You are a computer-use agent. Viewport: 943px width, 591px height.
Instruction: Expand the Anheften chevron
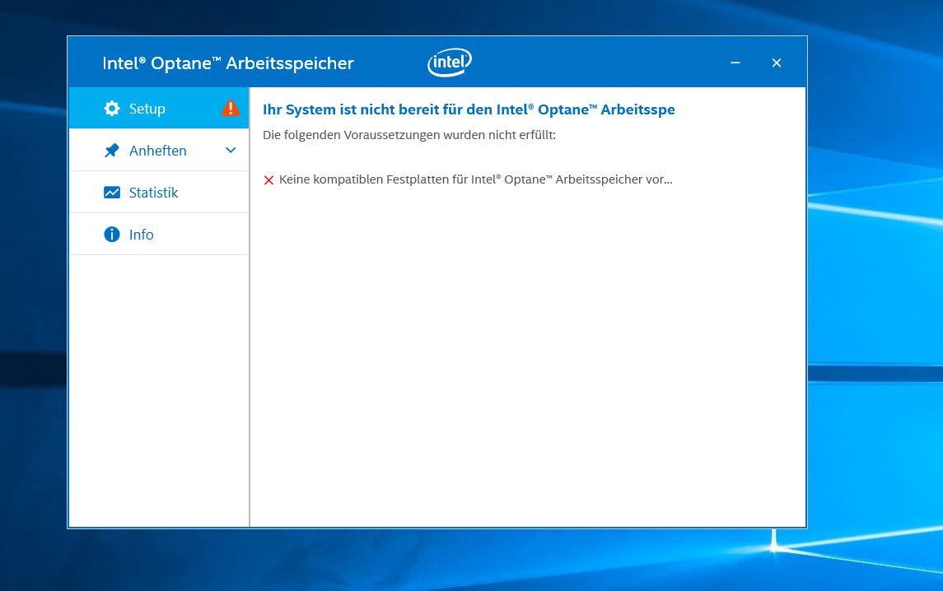231,151
